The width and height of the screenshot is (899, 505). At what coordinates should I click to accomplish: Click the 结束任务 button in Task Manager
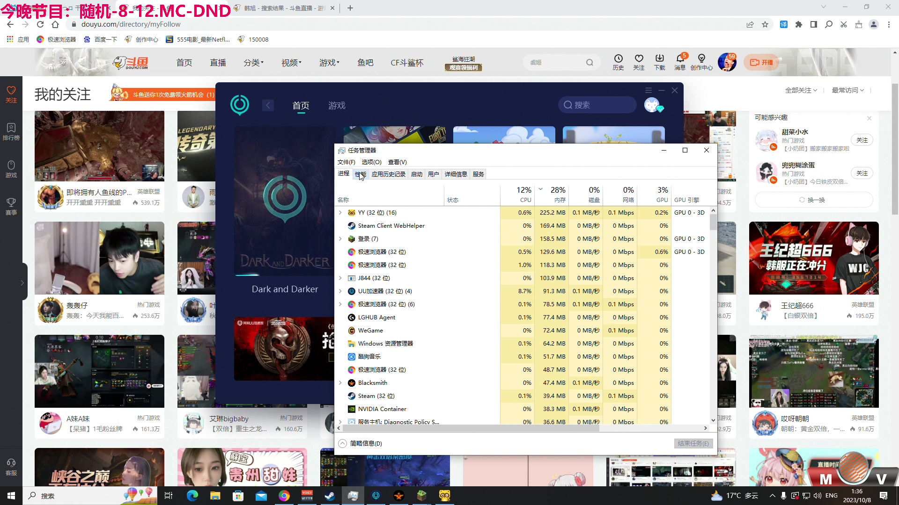693,443
